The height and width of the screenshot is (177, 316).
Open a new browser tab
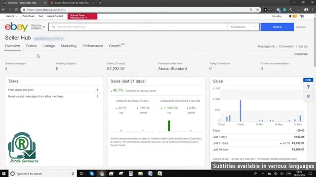coord(100,3)
